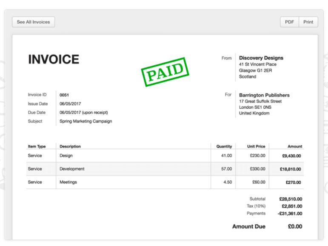Click the INVOICE heading

coord(54,59)
